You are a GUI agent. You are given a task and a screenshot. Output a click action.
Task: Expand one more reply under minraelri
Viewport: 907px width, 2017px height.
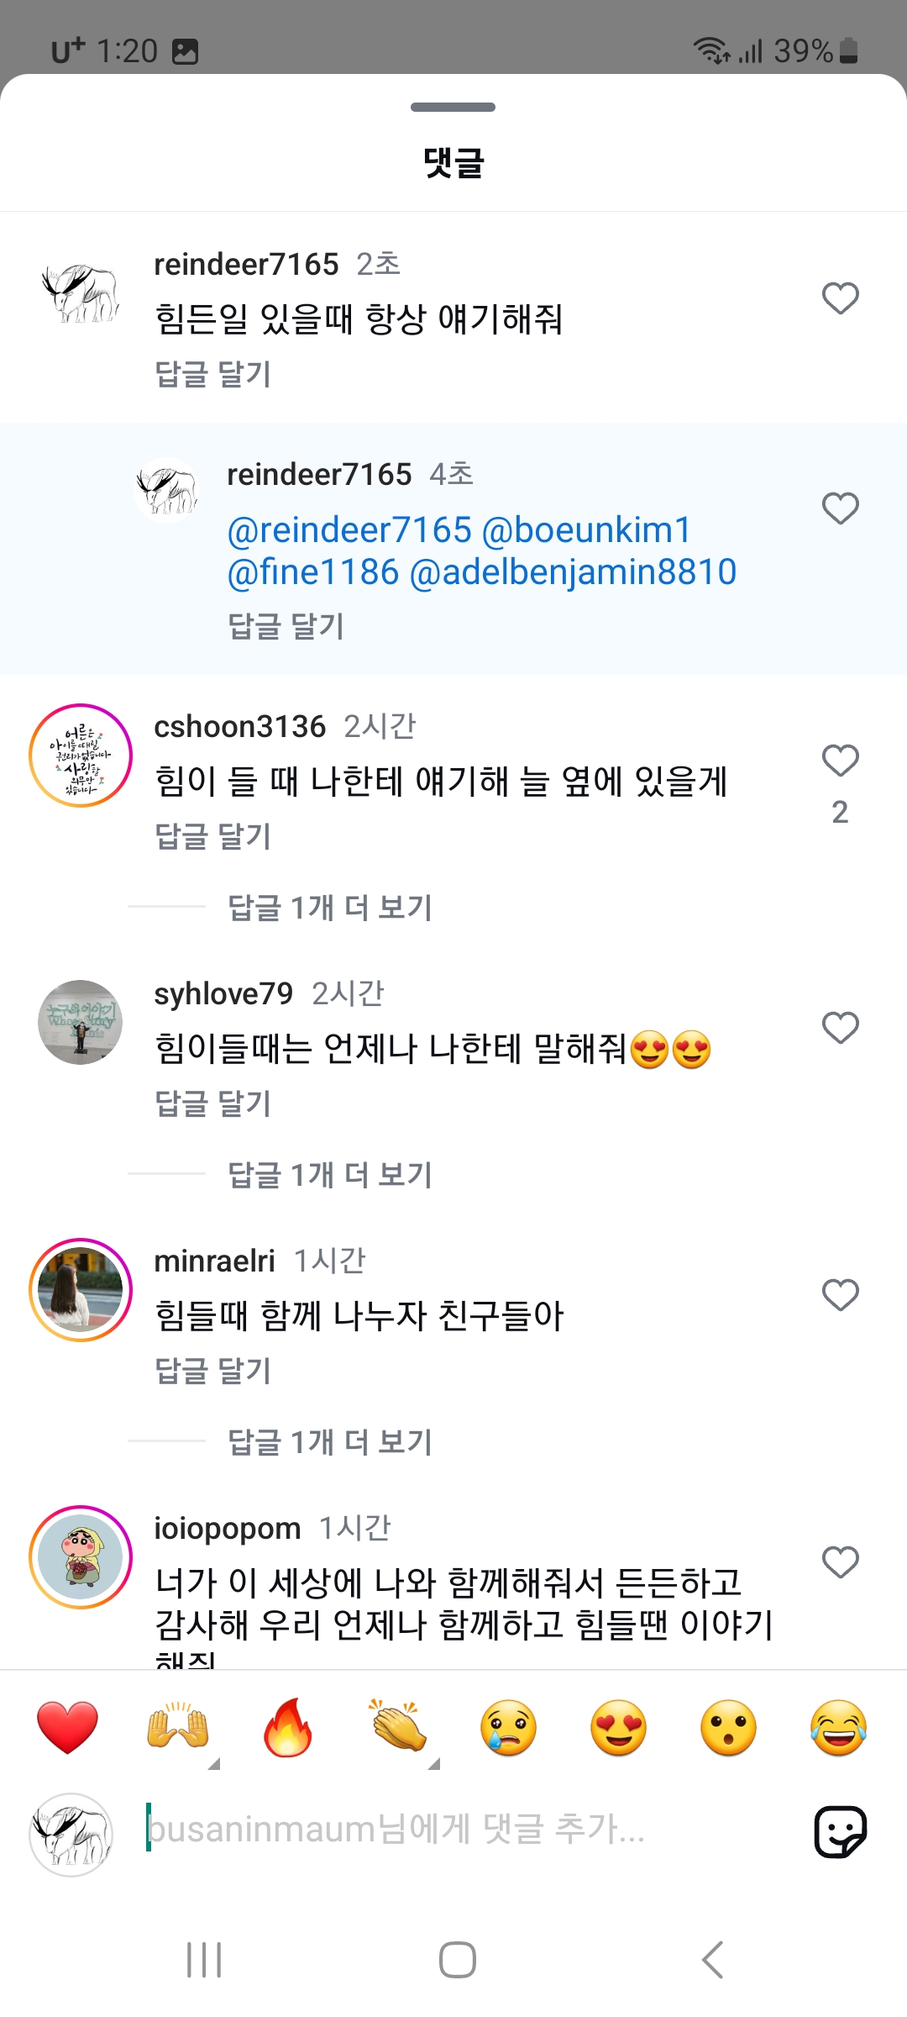(329, 1442)
